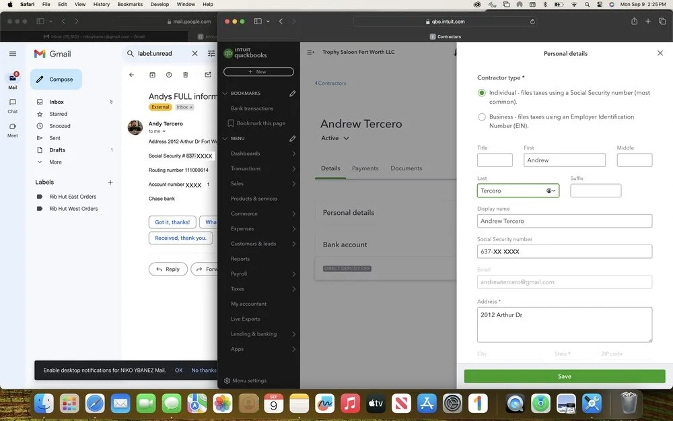This screenshot has height=421, width=673.
Task: Go back to the Gmail message list
Action: pos(132,75)
